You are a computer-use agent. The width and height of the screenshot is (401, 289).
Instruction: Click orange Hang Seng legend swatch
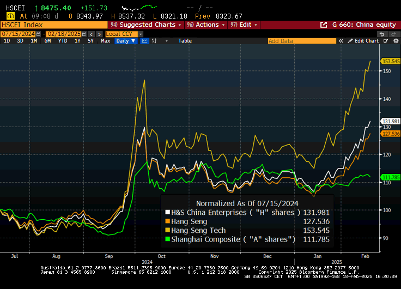167,221
